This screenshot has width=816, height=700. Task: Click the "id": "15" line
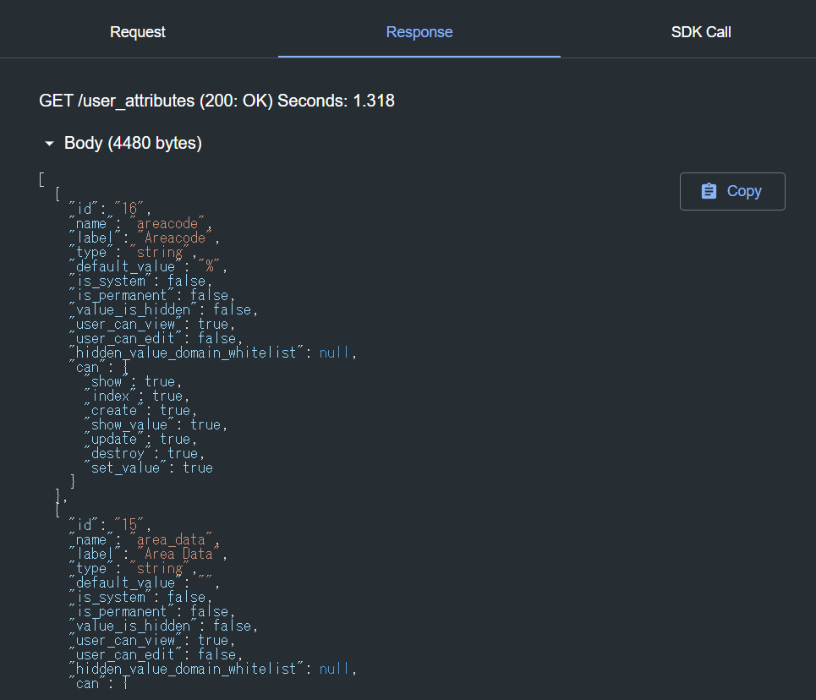pos(110,525)
